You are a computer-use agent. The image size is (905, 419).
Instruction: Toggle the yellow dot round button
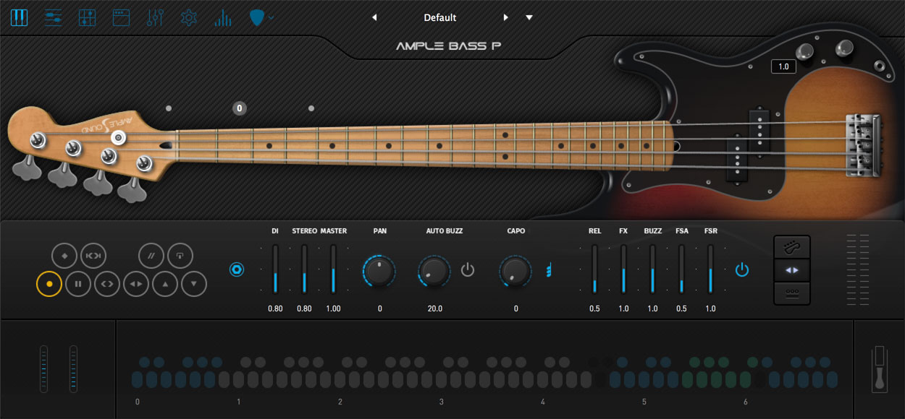49,284
